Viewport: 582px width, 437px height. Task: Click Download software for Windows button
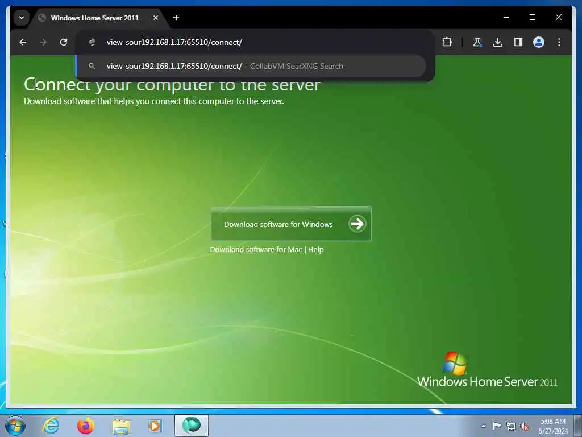[x=292, y=224]
